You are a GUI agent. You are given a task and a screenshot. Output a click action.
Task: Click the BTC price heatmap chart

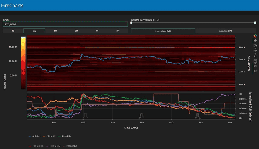[x=131, y=63]
